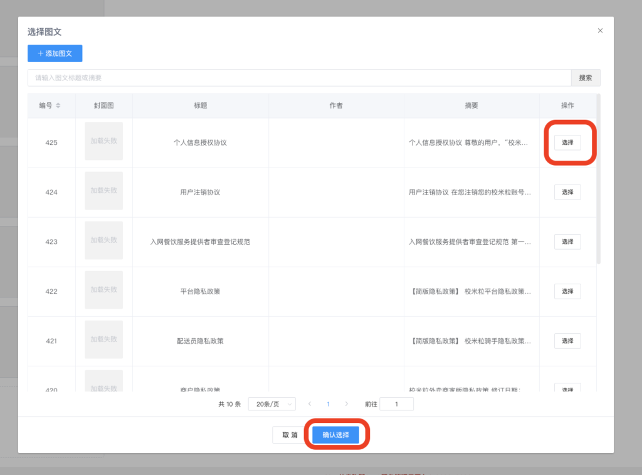
Task: Select article 424 用户注销协议
Action: 567,192
